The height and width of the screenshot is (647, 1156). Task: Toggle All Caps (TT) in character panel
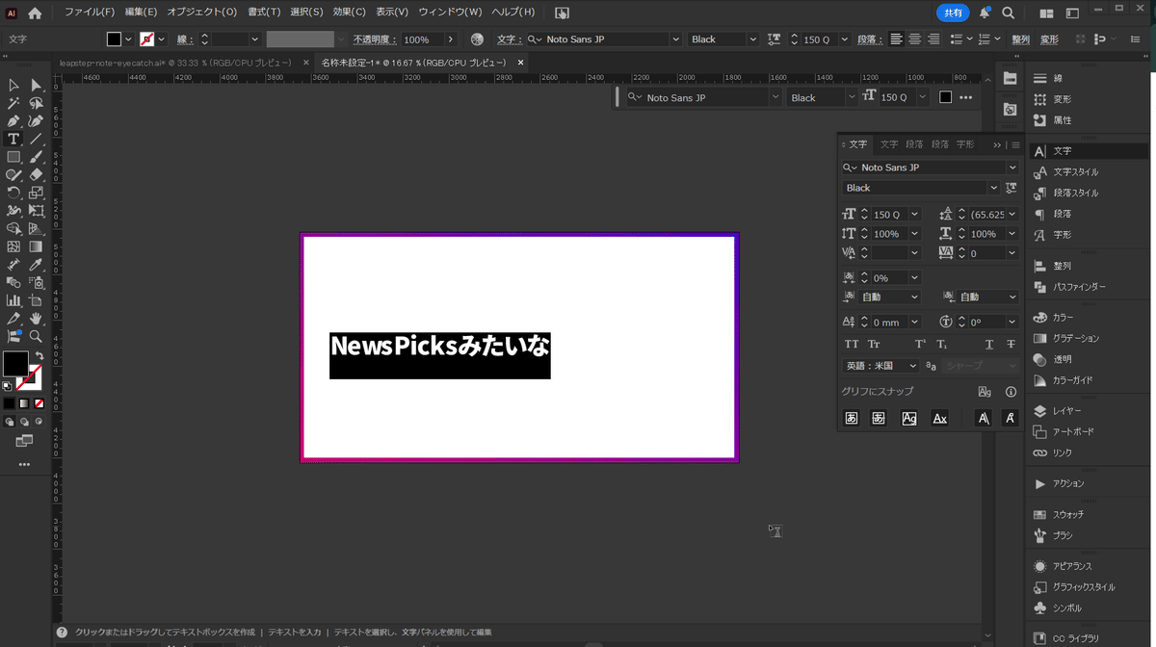click(x=852, y=344)
